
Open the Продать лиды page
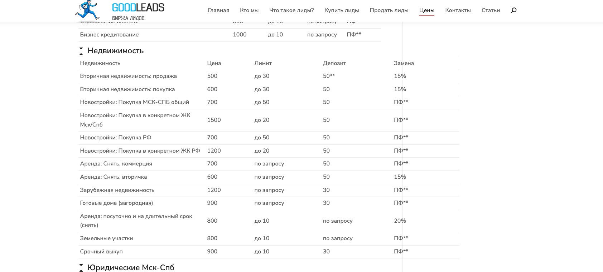389,10
